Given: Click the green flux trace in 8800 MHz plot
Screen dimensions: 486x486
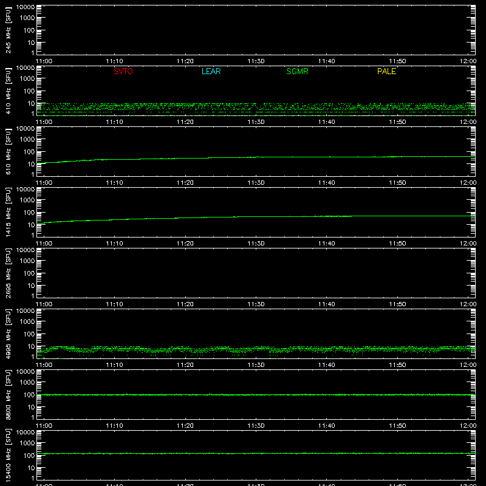Looking at the screenshot, I should [256, 395].
